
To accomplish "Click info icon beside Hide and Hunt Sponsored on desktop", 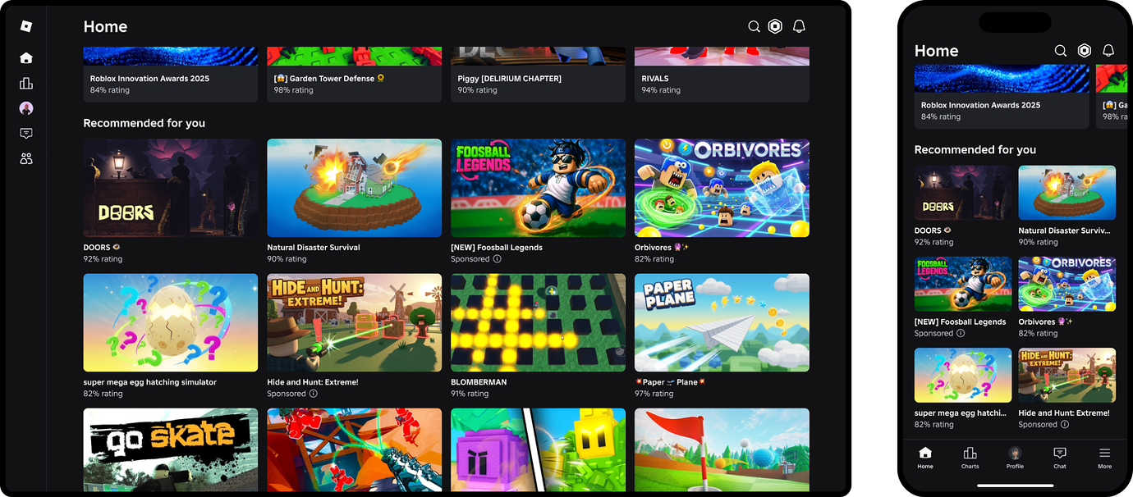I will [x=313, y=394].
